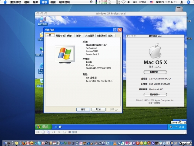The image size is (194, 146).
Task: Click the 取消 button in system properties
Action: (x=99, y=109)
